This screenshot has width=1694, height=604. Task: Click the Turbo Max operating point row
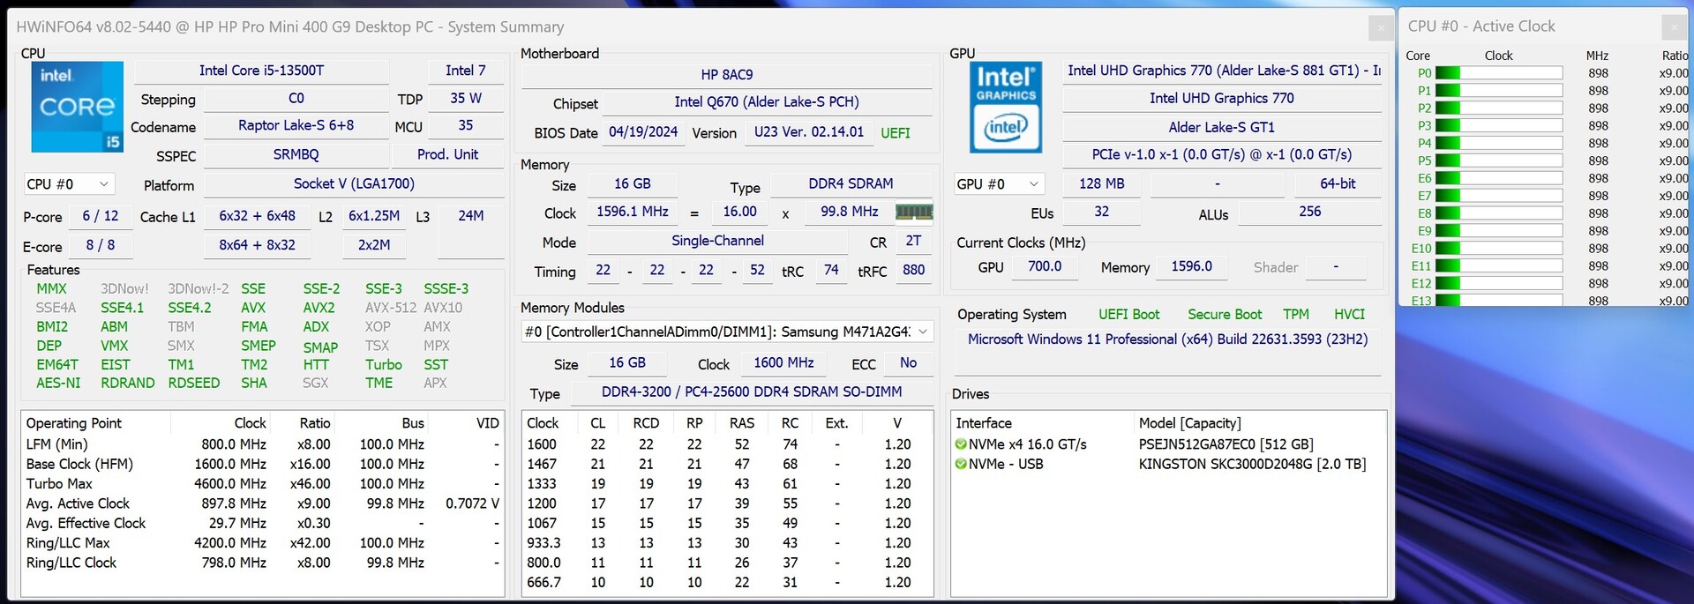(x=262, y=484)
